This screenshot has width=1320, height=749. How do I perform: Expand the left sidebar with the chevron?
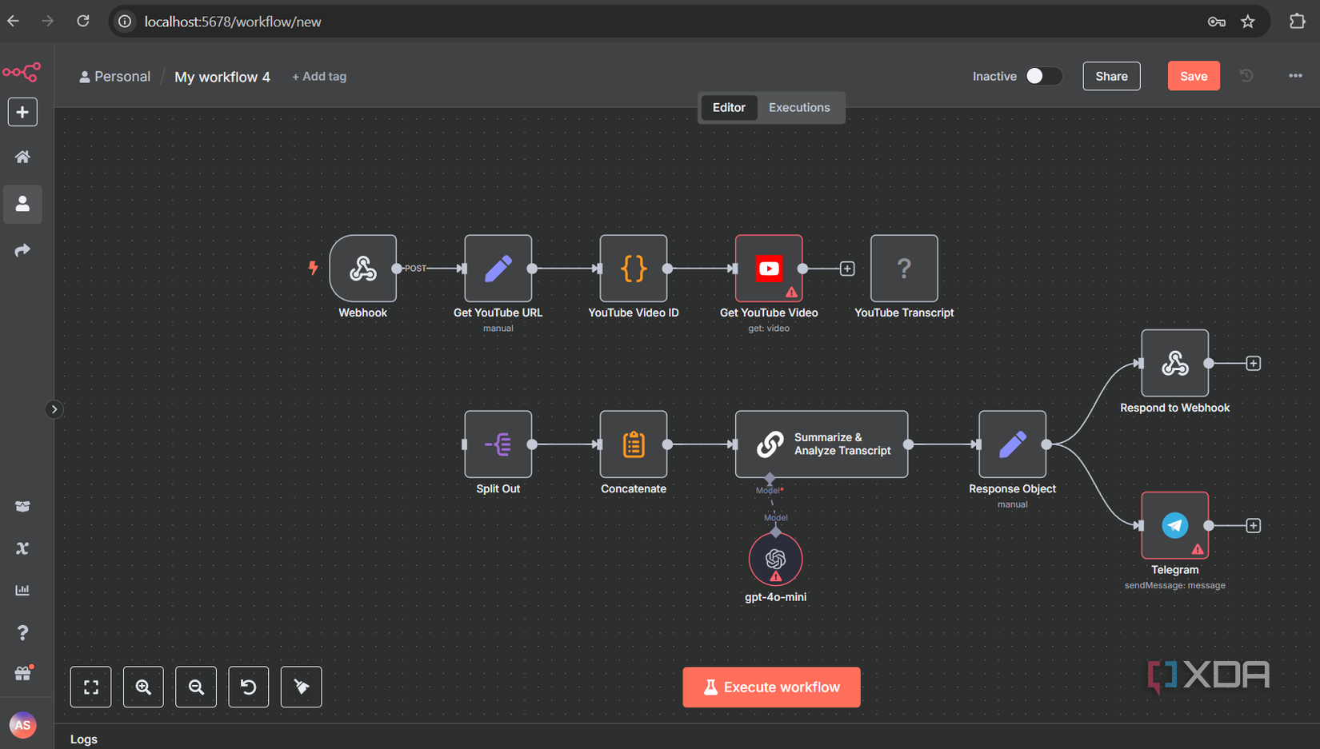(x=54, y=409)
